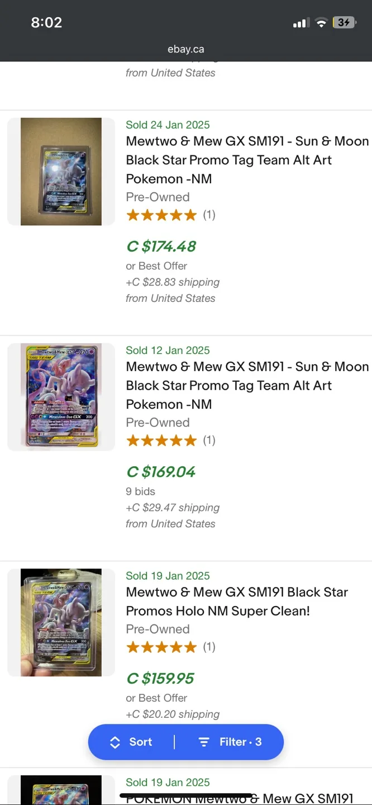
Task: Tap the hand-held card thumbnail
Action: (x=61, y=622)
